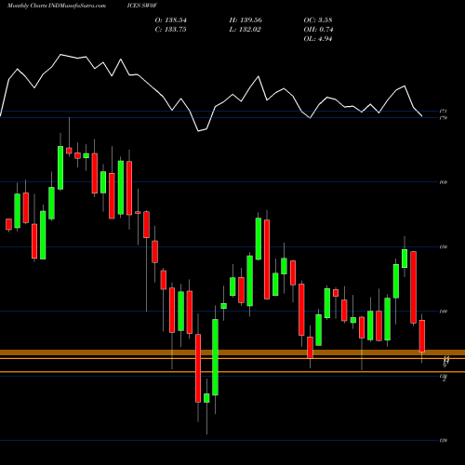Select the high value H: 139.56
This screenshot has width=465, height=465.
tap(246, 20)
